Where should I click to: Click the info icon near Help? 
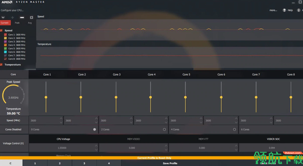point(299,10)
